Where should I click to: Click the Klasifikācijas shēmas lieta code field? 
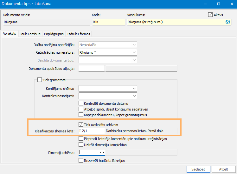coord(91,131)
